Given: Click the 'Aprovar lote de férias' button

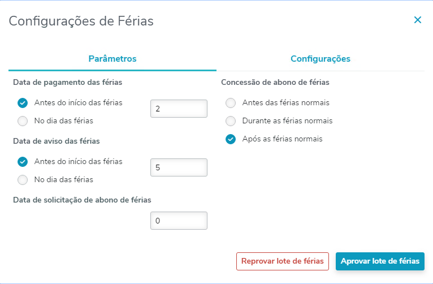Looking at the screenshot, I should pos(380,261).
